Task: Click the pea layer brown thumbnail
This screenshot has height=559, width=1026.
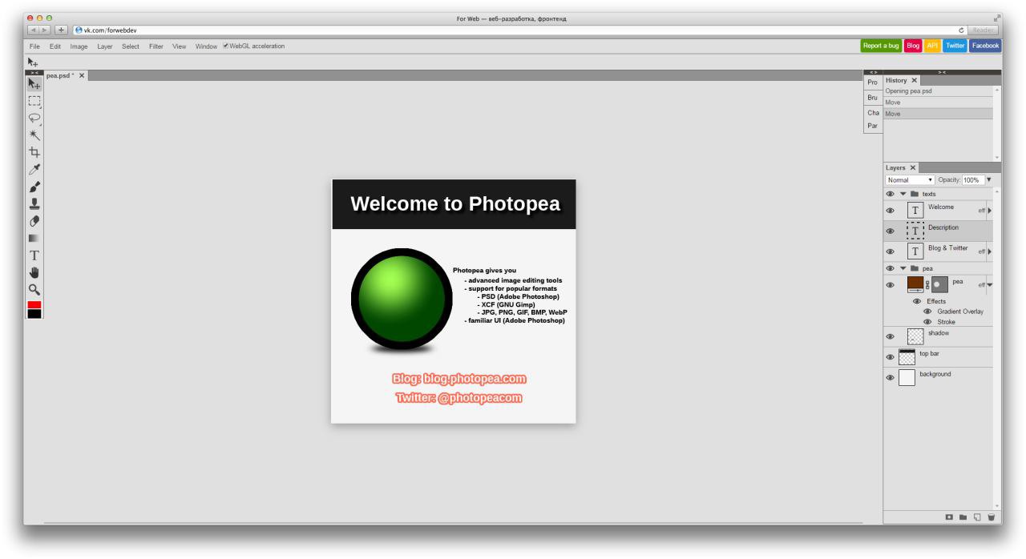Action: [x=915, y=284]
